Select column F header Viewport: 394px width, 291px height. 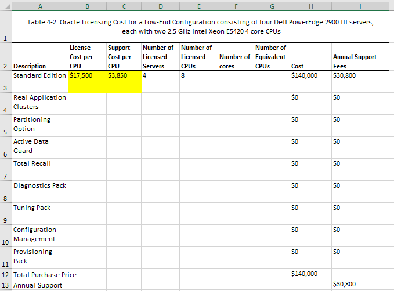tap(236, 6)
